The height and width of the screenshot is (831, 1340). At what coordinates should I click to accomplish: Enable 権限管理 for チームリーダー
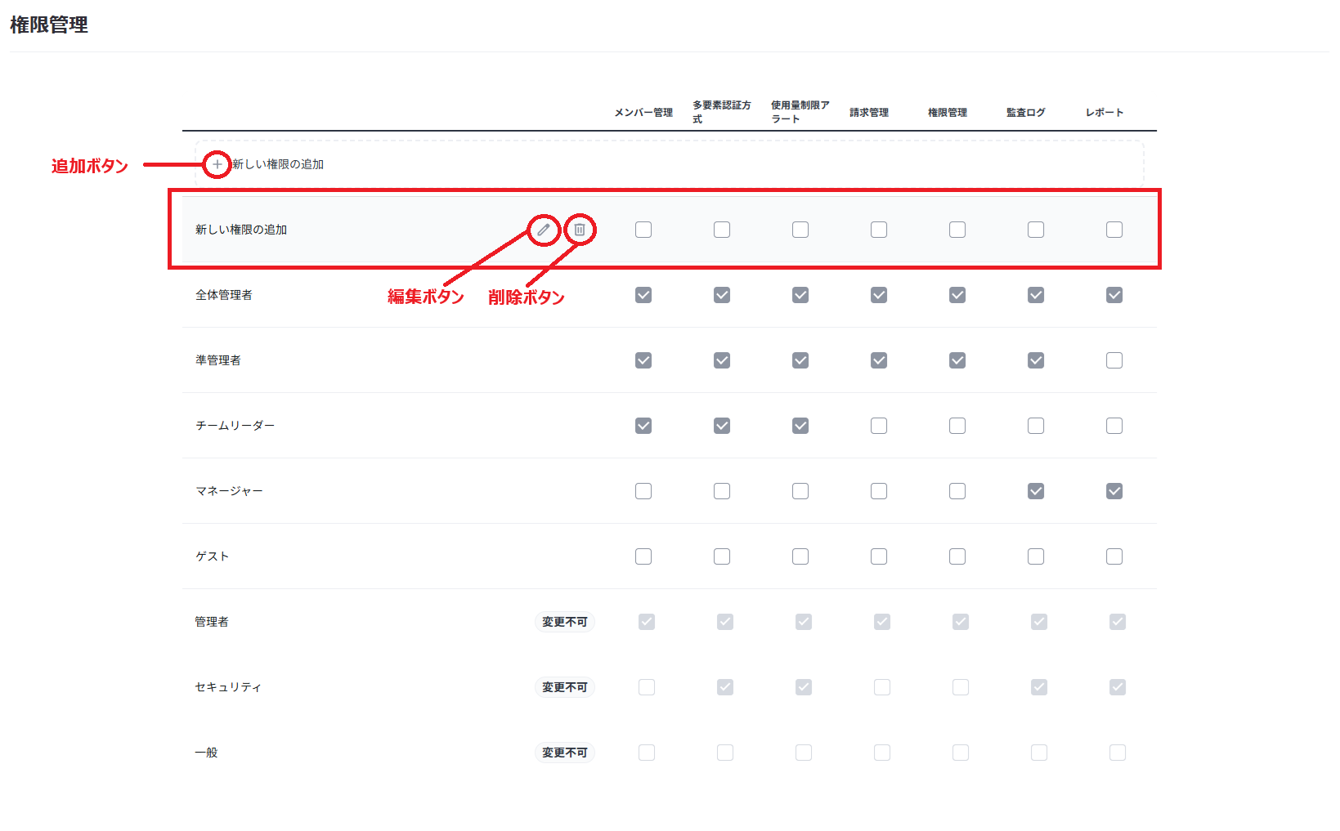(957, 426)
